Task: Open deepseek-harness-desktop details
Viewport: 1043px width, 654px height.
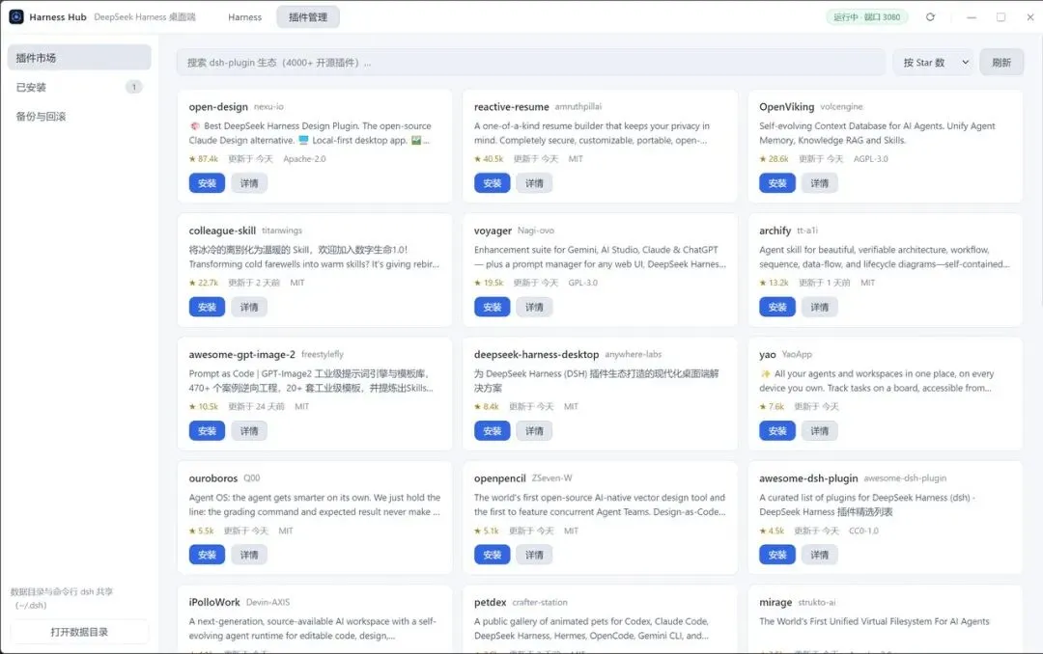Action: [x=534, y=431]
